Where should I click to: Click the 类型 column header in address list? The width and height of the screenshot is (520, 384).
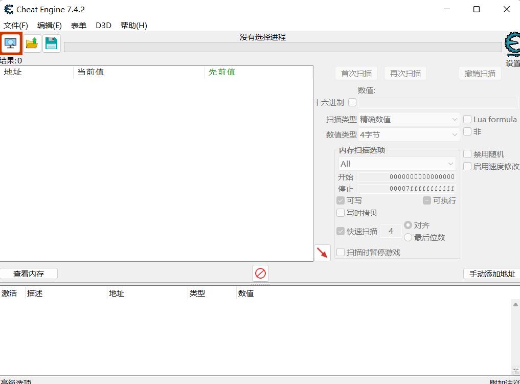point(212,293)
